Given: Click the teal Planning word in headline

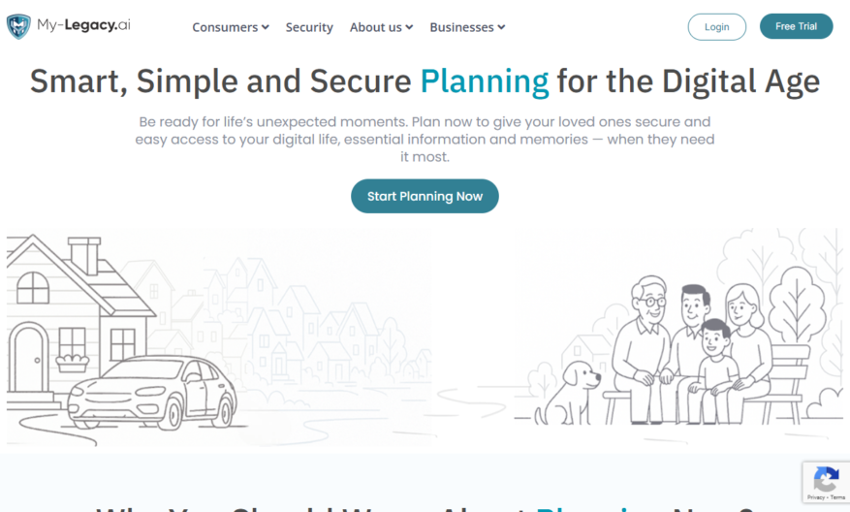Looking at the screenshot, I should [x=485, y=81].
